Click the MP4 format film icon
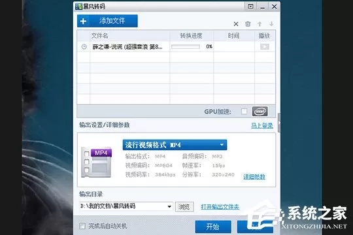The image size is (353, 235). tap(96, 162)
